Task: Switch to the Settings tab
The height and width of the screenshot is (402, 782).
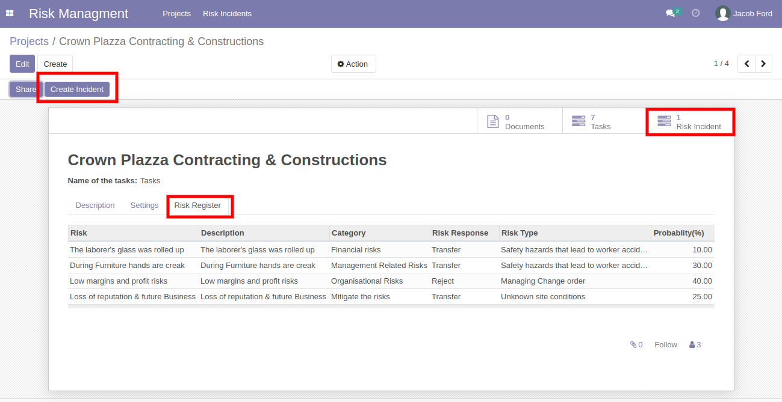Action: (144, 206)
